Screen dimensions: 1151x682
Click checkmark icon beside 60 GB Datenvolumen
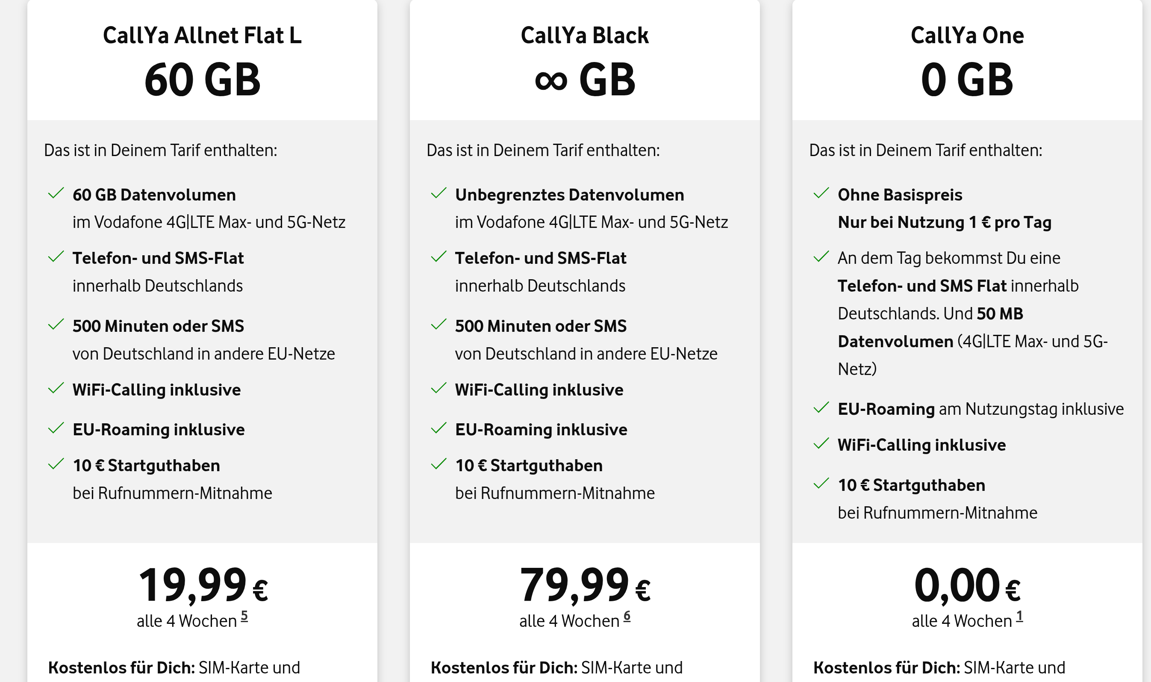coord(56,193)
